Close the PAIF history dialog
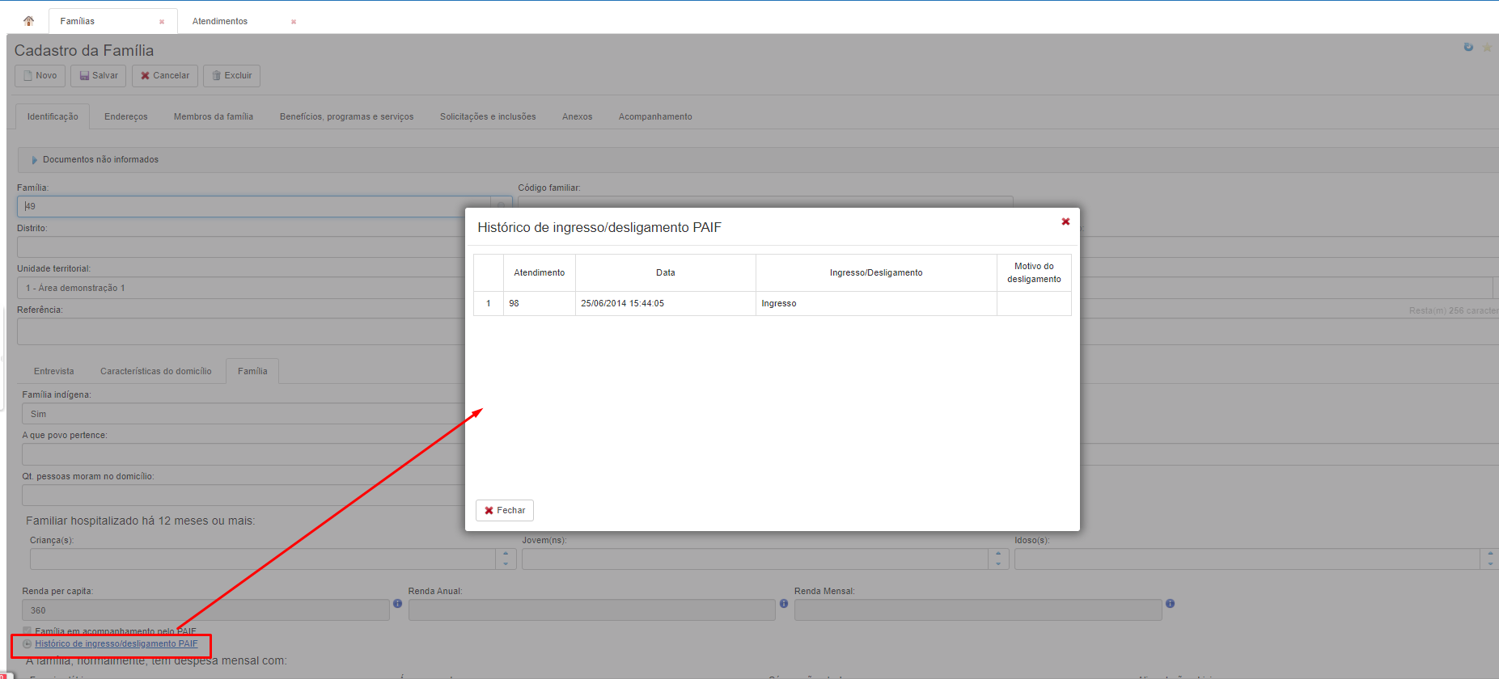 (1065, 221)
